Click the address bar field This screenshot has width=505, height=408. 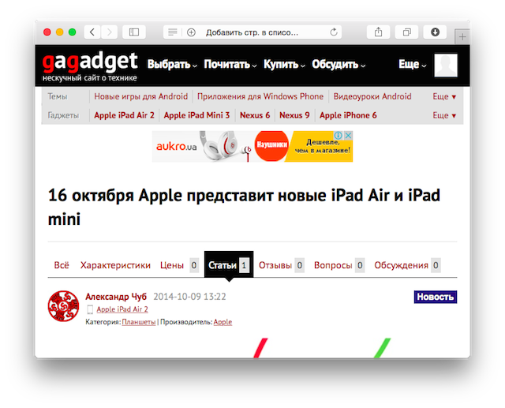coord(252,32)
